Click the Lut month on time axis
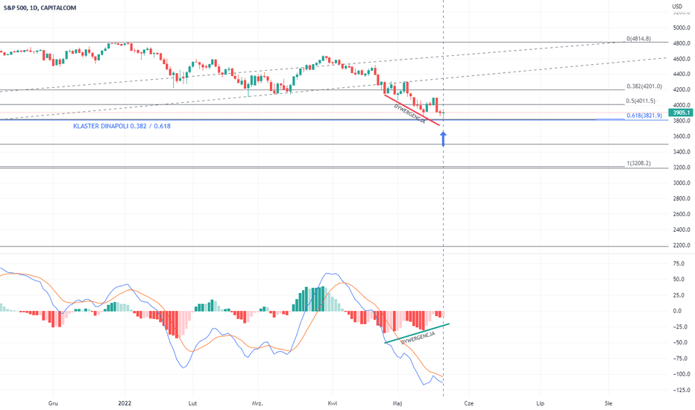 pyautogui.click(x=192, y=403)
